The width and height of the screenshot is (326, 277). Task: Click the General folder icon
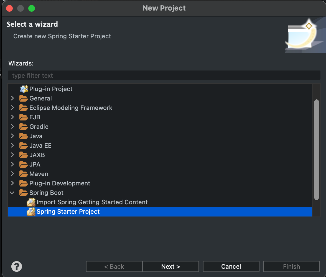(24, 98)
